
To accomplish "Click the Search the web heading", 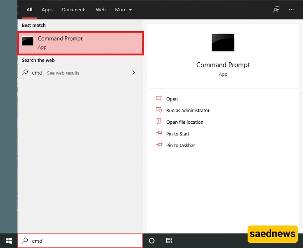I will click(x=38, y=60).
